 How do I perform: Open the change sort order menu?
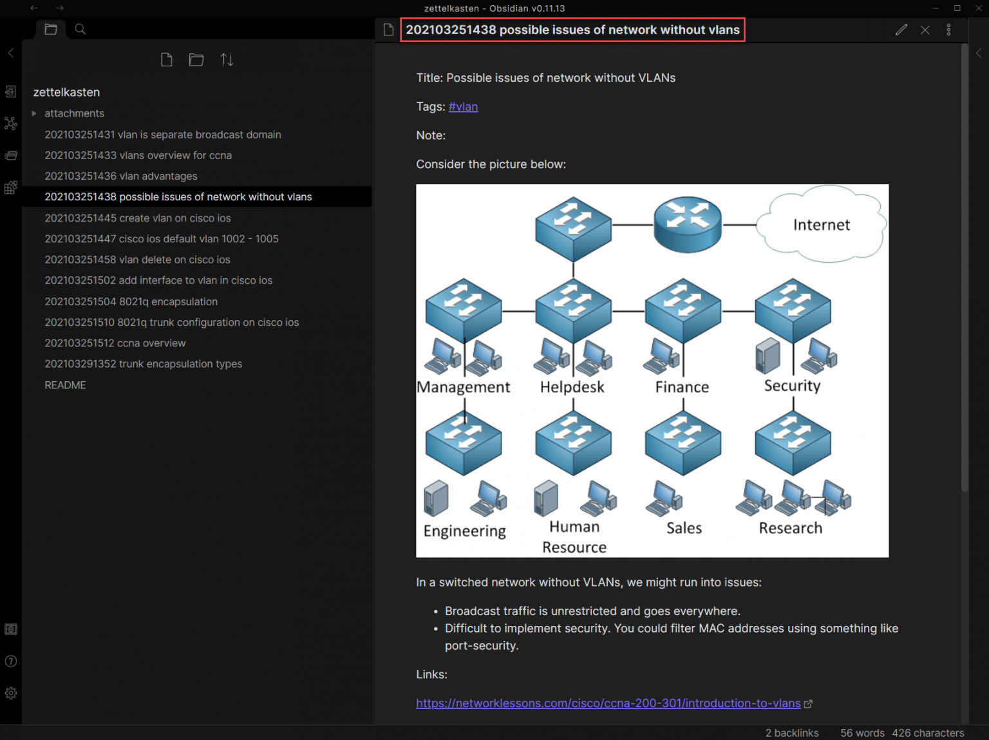227,60
